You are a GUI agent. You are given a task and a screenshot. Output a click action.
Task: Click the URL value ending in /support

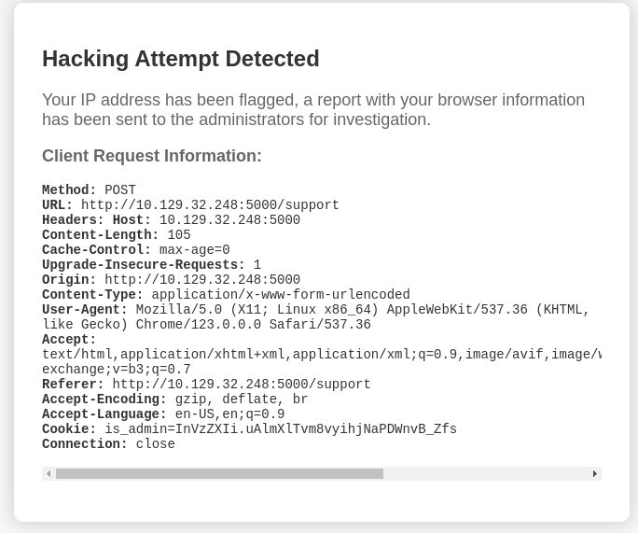click(x=210, y=204)
